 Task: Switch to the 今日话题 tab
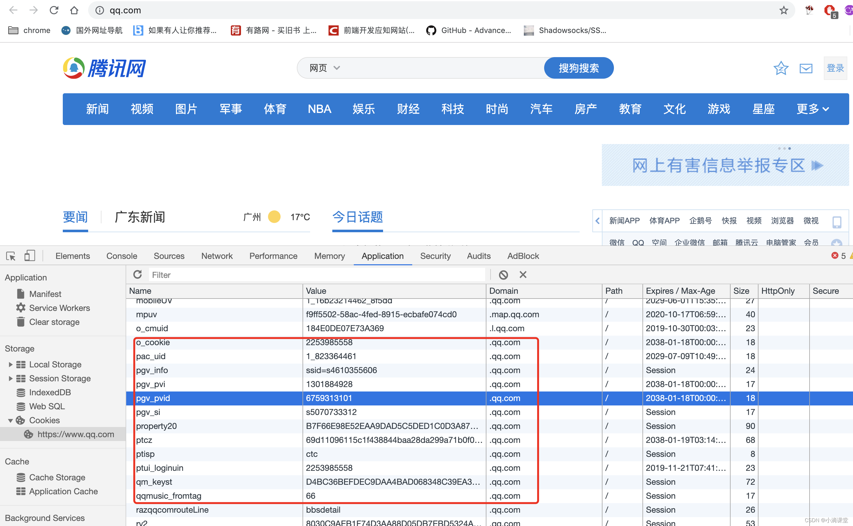(x=357, y=217)
